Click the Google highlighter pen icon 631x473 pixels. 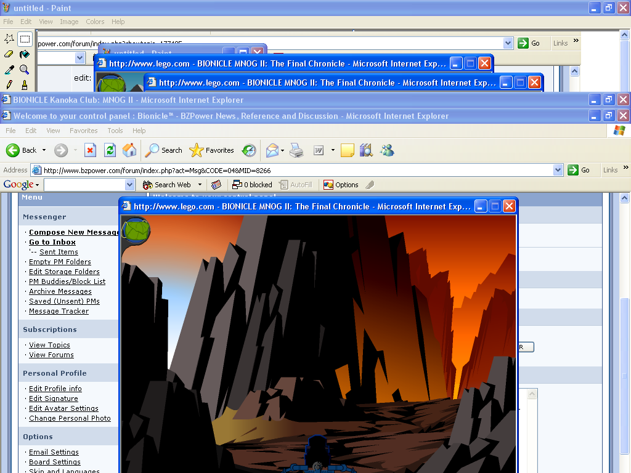(370, 185)
